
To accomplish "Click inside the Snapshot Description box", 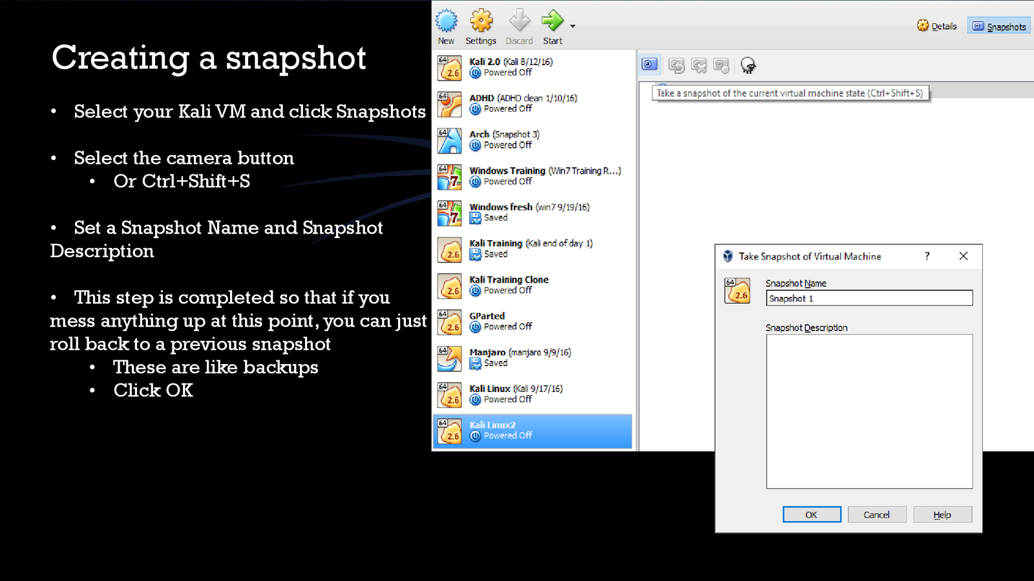I will coord(869,411).
